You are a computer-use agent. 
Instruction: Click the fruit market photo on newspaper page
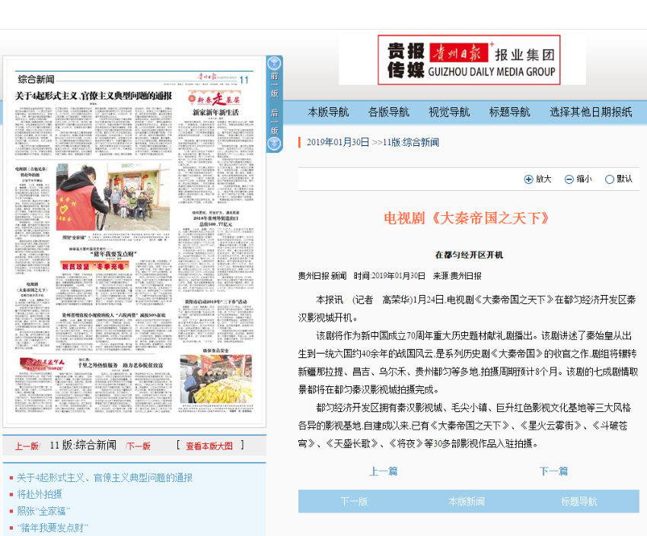coord(216,379)
